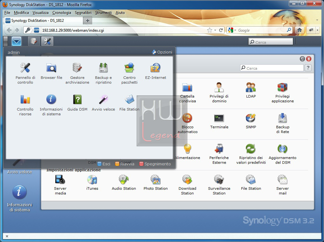Open Surveillance Station settings
This screenshot has width=324, height=242.
219,184
